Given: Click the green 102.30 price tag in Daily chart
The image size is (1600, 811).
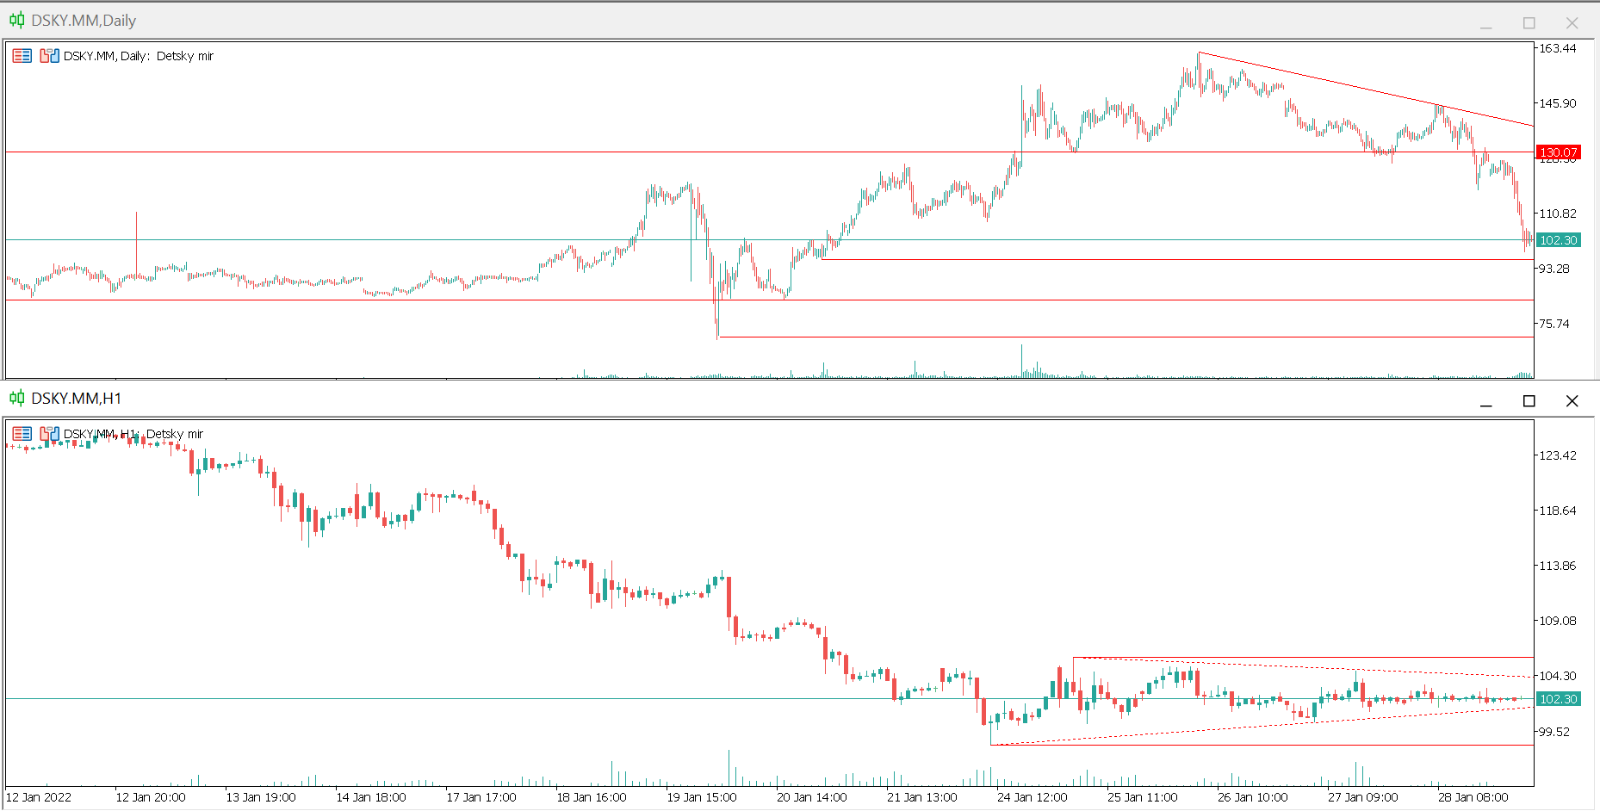Looking at the screenshot, I should coord(1559,240).
